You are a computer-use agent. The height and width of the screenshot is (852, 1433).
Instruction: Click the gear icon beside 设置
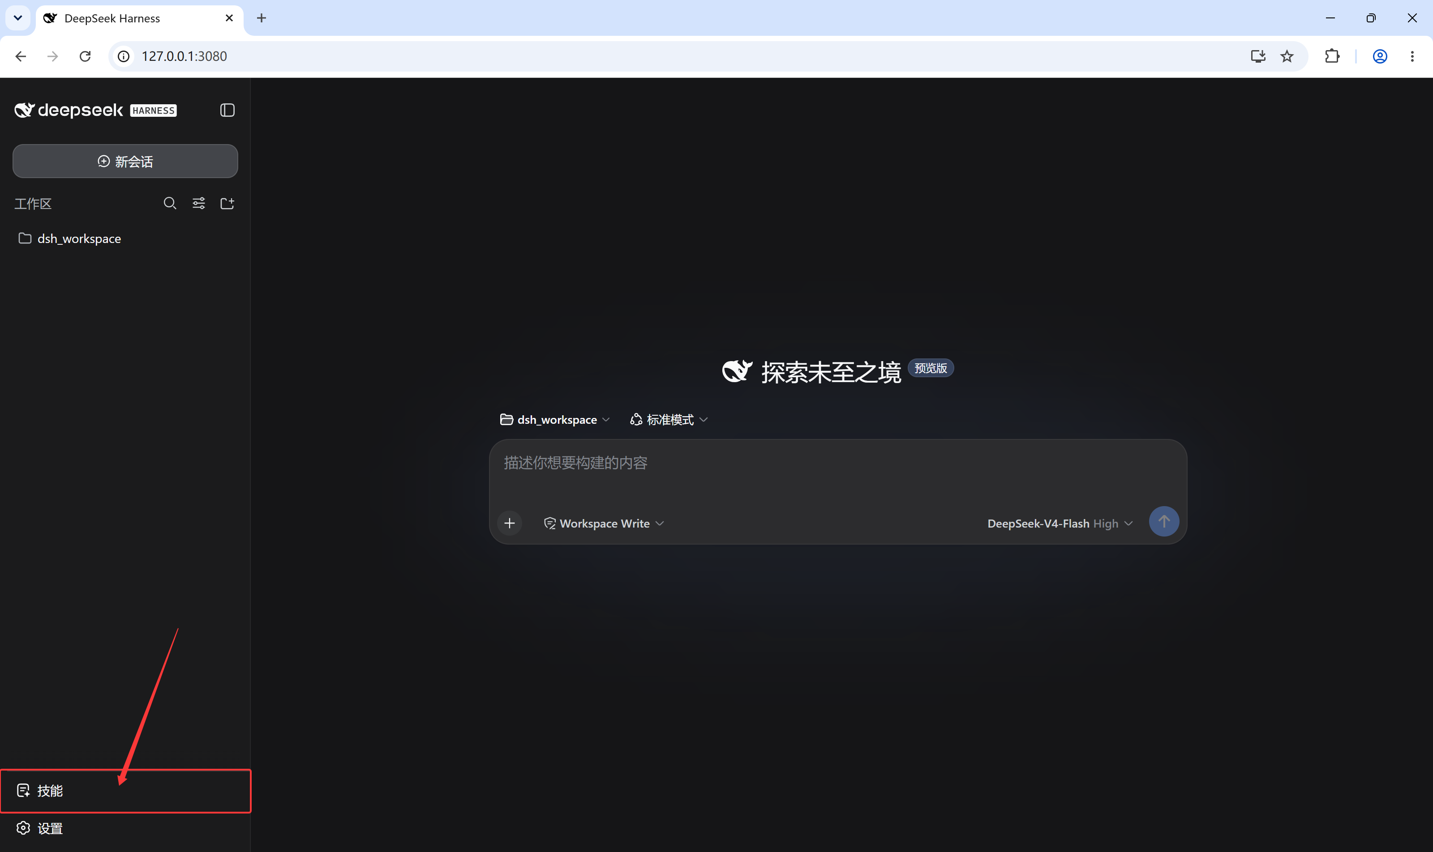(x=23, y=828)
